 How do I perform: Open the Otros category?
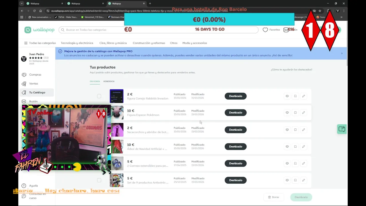point(174,43)
